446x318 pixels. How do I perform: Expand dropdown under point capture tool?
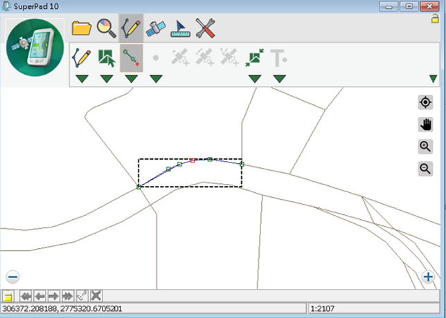pos(156,79)
